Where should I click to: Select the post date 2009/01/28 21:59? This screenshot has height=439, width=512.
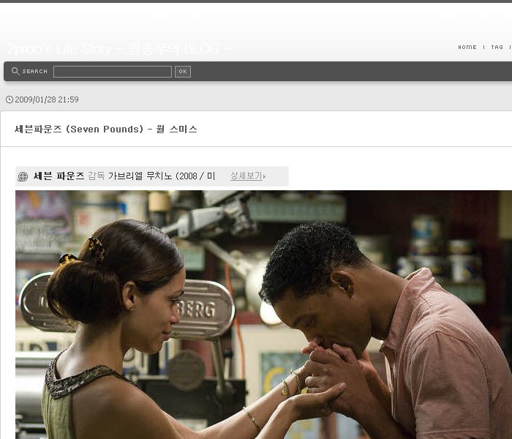coord(47,100)
